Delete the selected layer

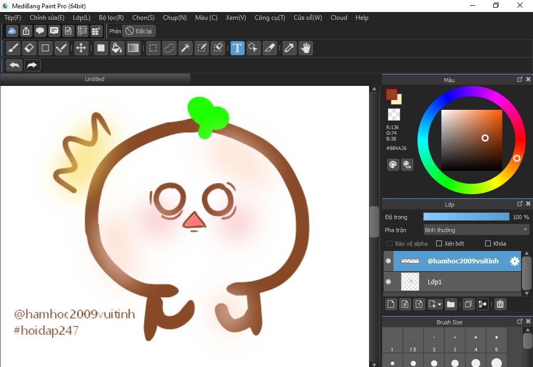500,304
